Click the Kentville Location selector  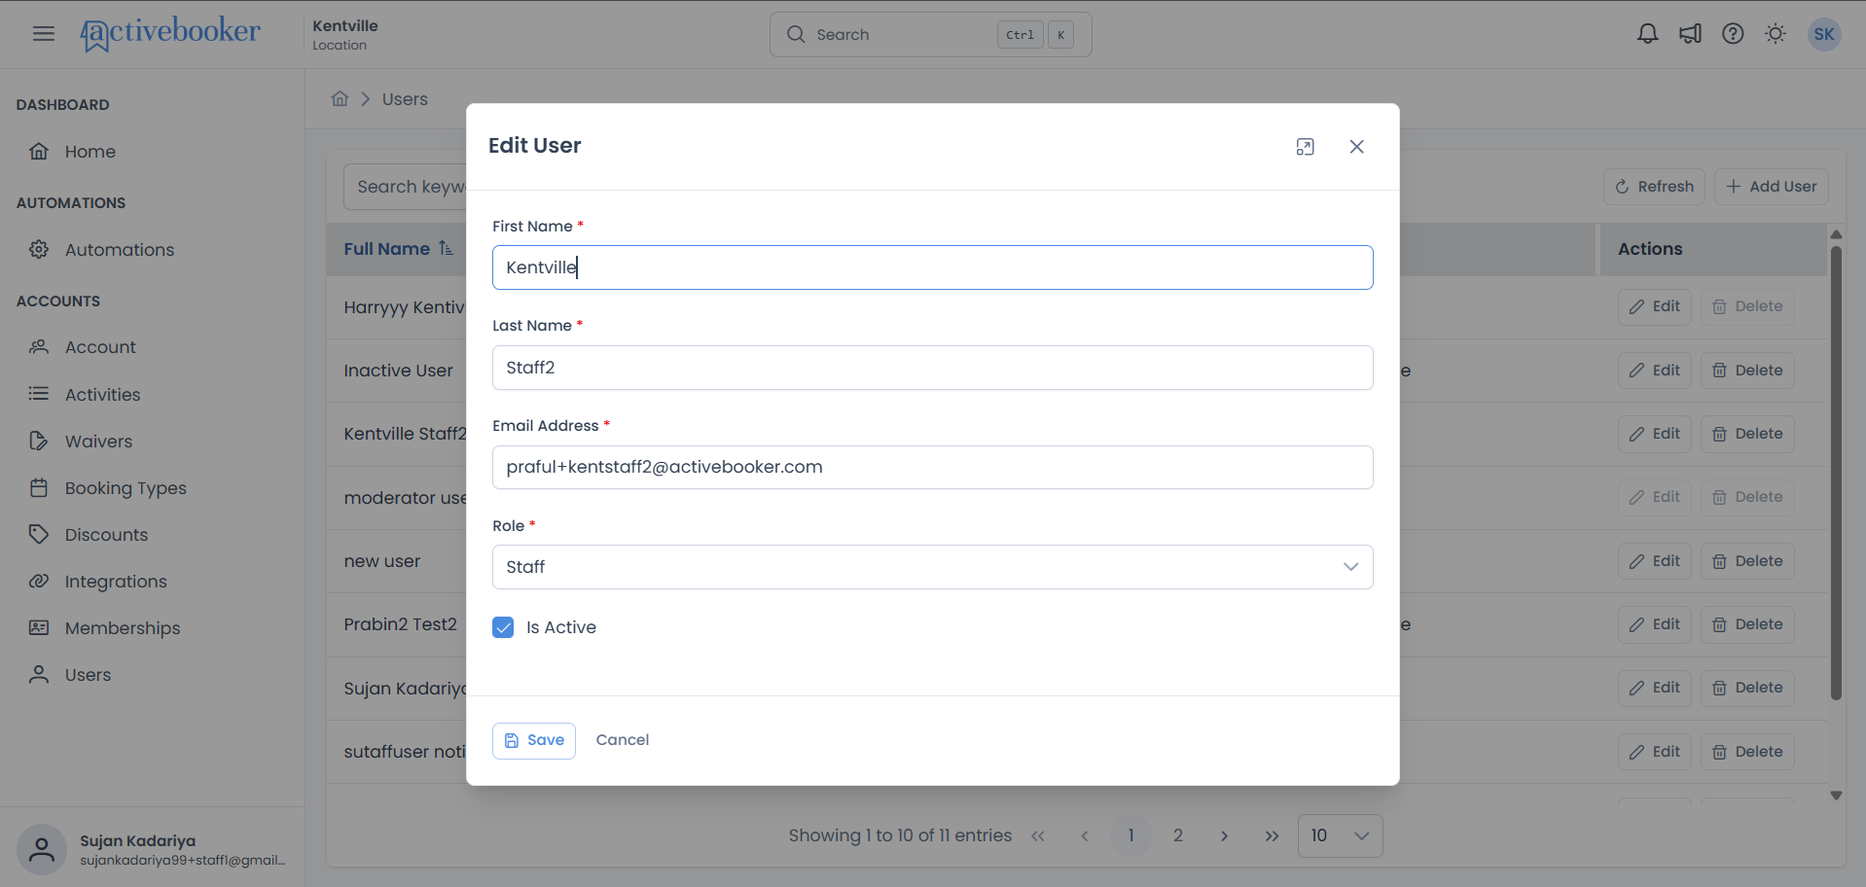345,34
